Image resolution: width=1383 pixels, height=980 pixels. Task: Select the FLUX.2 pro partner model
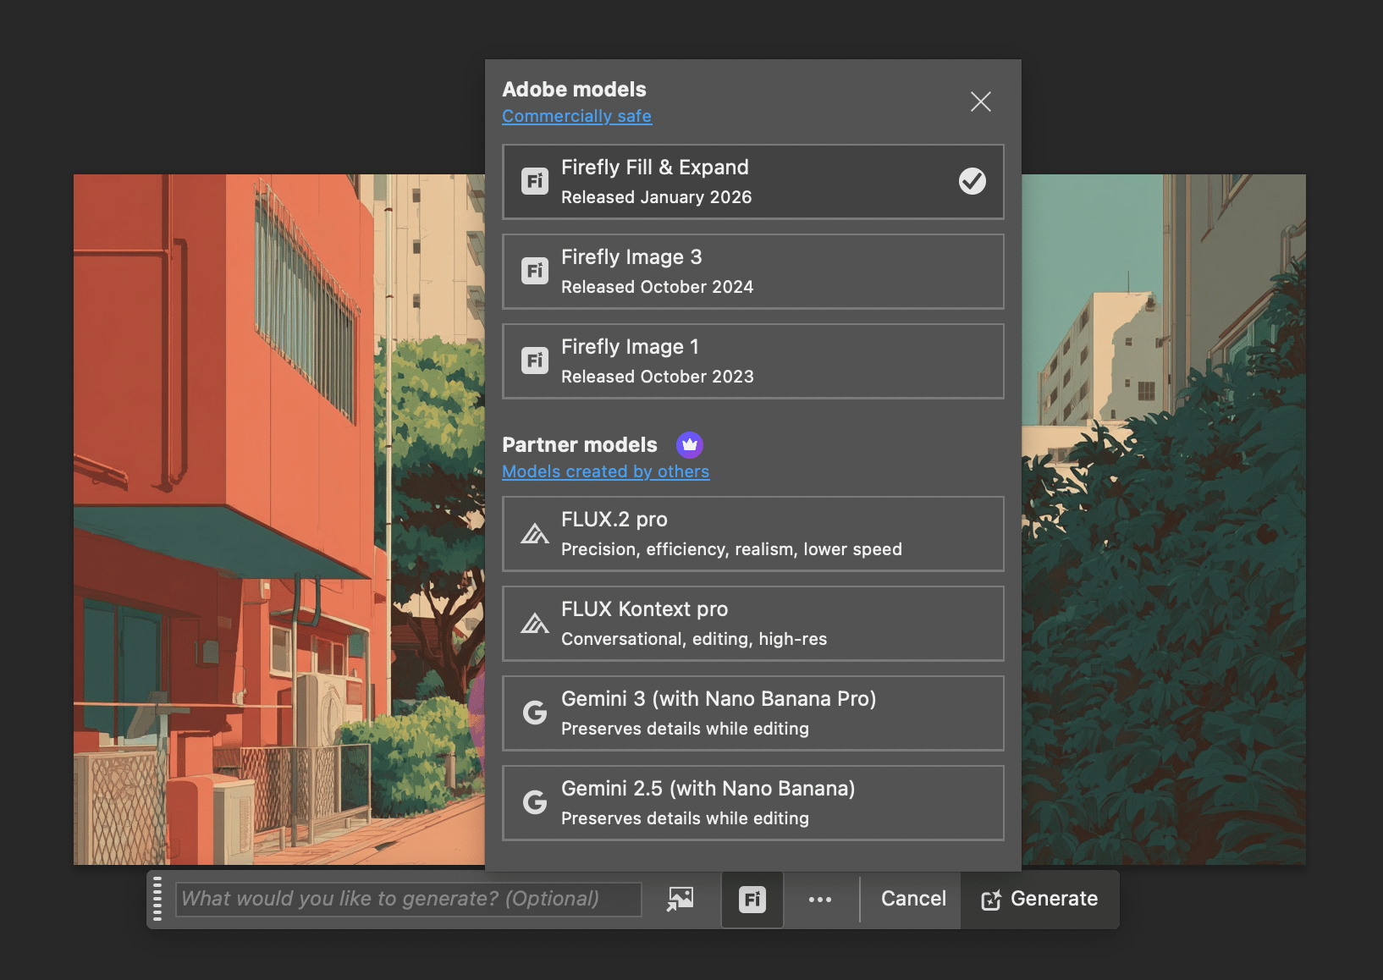(x=752, y=534)
